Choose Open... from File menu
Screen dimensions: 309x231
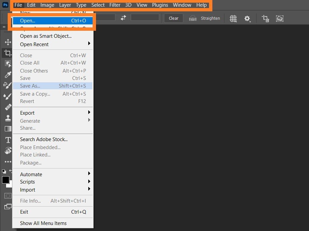(53, 21)
